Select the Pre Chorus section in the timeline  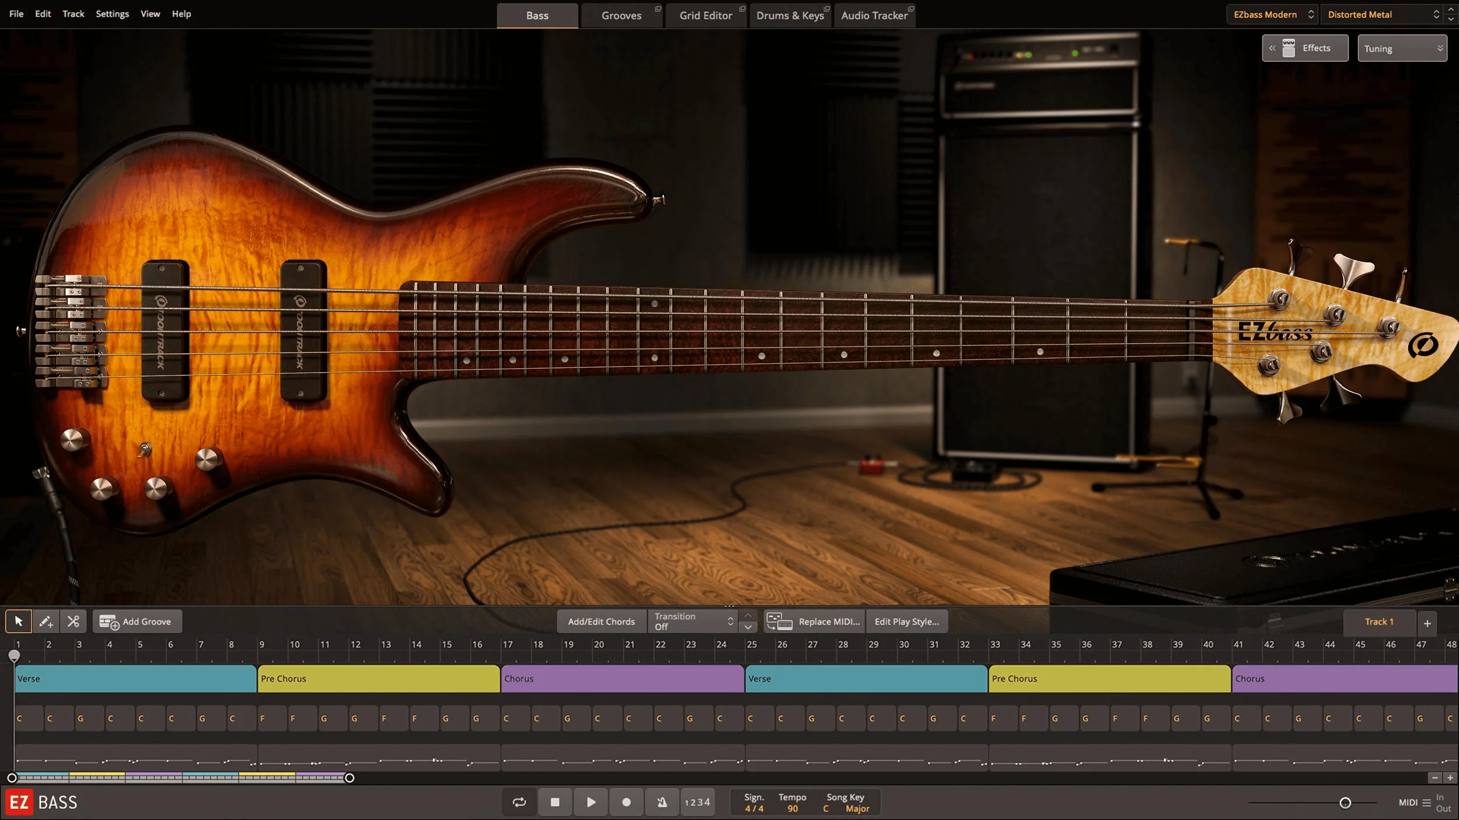click(x=378, y=678)
